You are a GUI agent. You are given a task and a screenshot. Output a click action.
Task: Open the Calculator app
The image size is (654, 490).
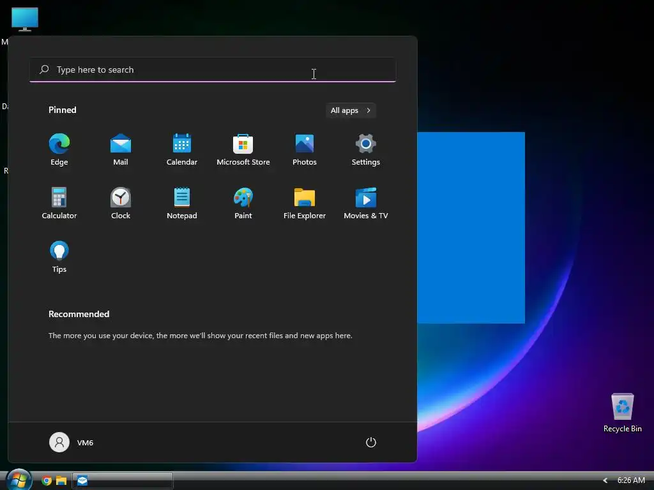coord(59,203)
